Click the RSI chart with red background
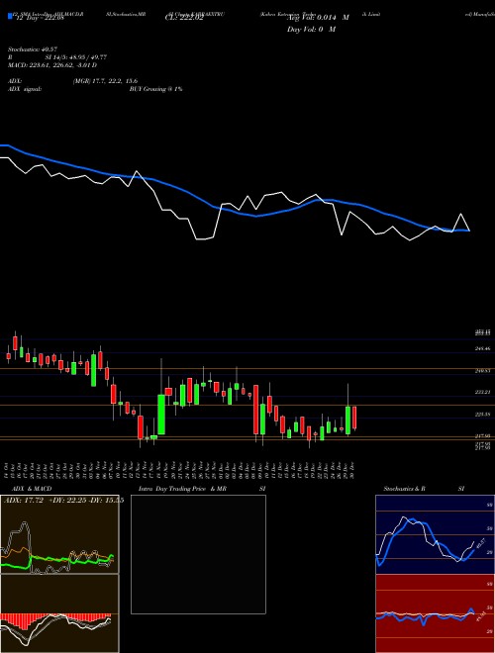The height and width of the screenshot is (653, 495). pyautogui.click(x=435, y=613)
